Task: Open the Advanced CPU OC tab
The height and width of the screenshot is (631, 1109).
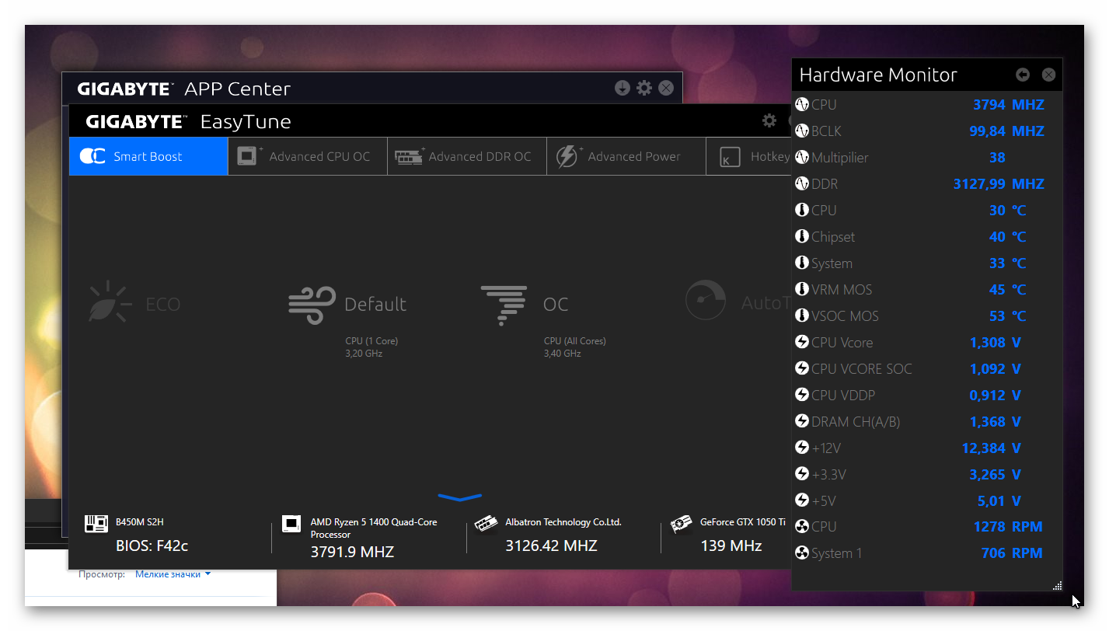Action: (x=308, y=156)
